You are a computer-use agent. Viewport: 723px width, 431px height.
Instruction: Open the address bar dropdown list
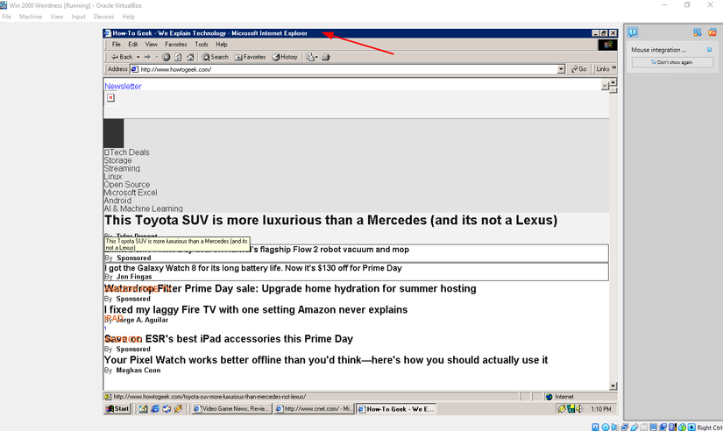tap(561, 69)
